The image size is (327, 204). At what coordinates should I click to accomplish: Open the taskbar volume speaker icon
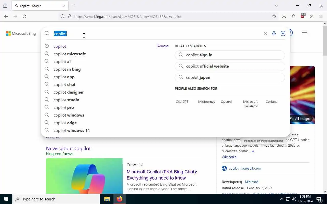pos(294,199)
